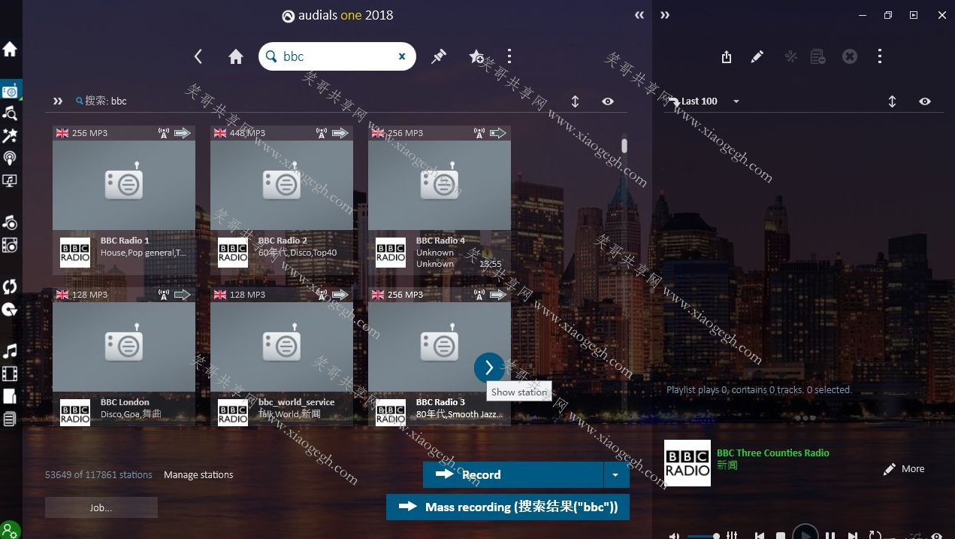Click the record arrow above BBC Radio 4

pyautogui.click(x=498, y=133)
